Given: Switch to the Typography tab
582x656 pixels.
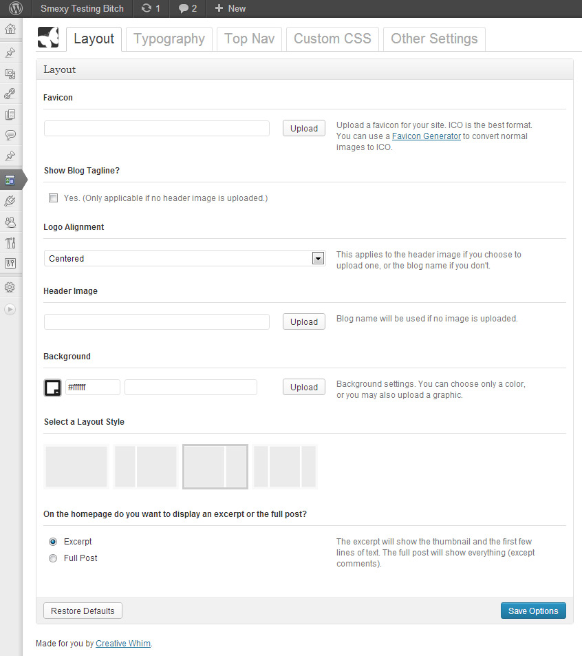Looking at the screenshot, I should [169, 39].
